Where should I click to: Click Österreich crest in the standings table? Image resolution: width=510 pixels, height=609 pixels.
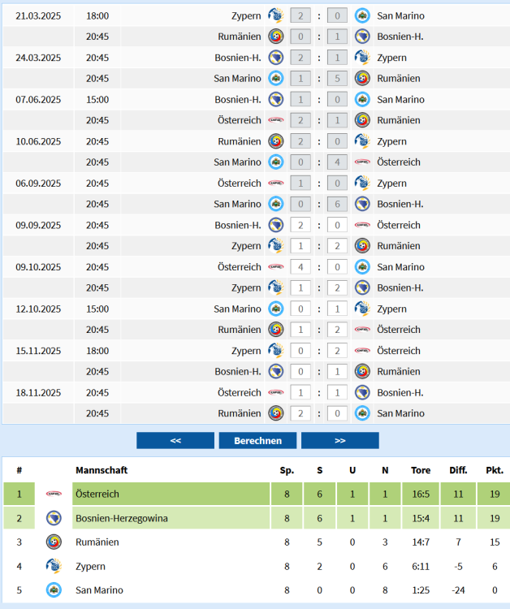point(54,494)
